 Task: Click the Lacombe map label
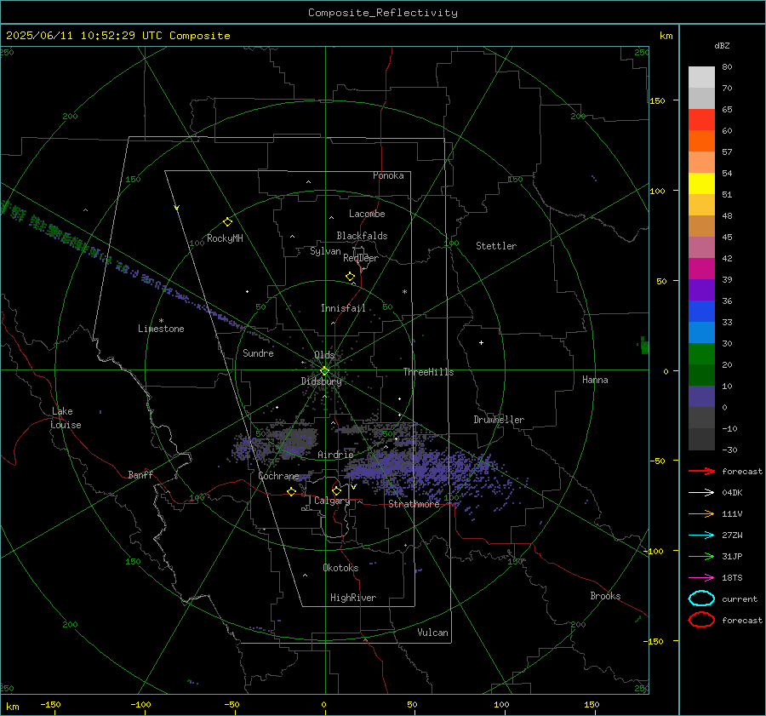367,214
